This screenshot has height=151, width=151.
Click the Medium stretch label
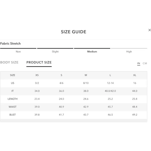(92, 52)
